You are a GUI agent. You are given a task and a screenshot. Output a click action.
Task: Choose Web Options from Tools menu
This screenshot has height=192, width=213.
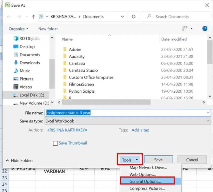(143, 174)
